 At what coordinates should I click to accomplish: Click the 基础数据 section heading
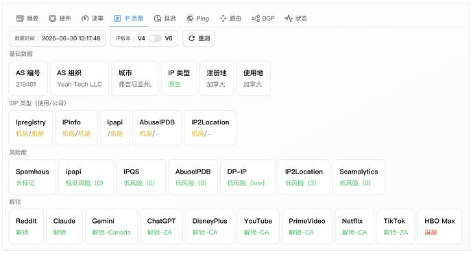(21, 54)
